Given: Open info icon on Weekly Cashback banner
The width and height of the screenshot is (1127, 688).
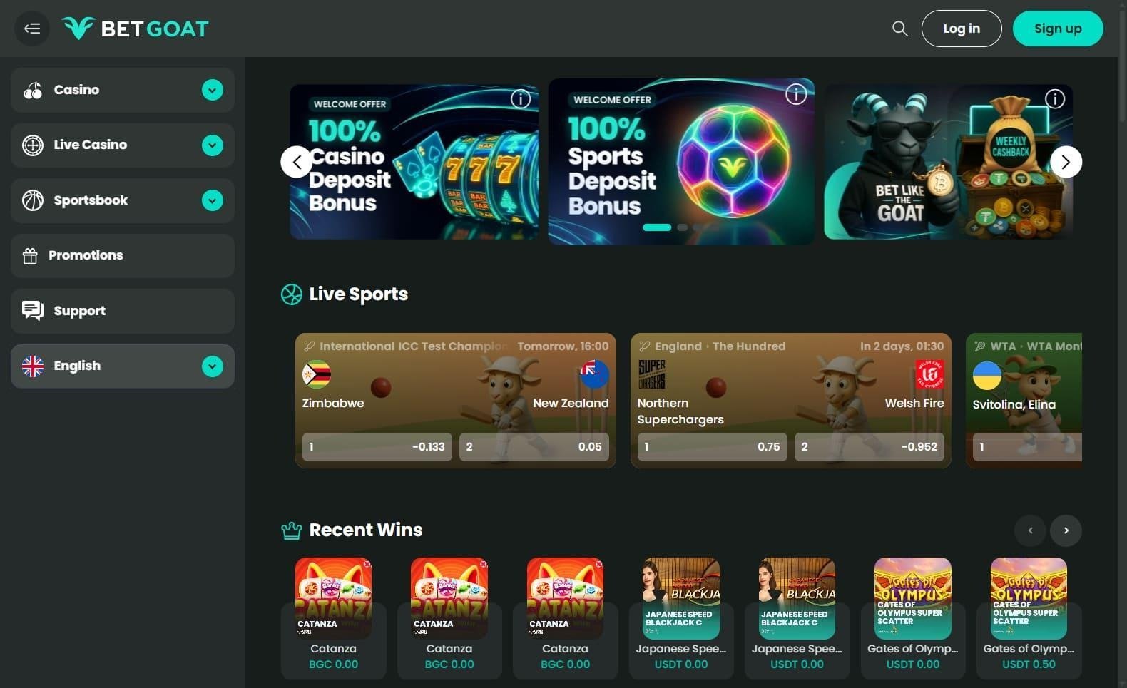Looking at the screenshot, I should pyautogui.click(x=1055, y=99).
